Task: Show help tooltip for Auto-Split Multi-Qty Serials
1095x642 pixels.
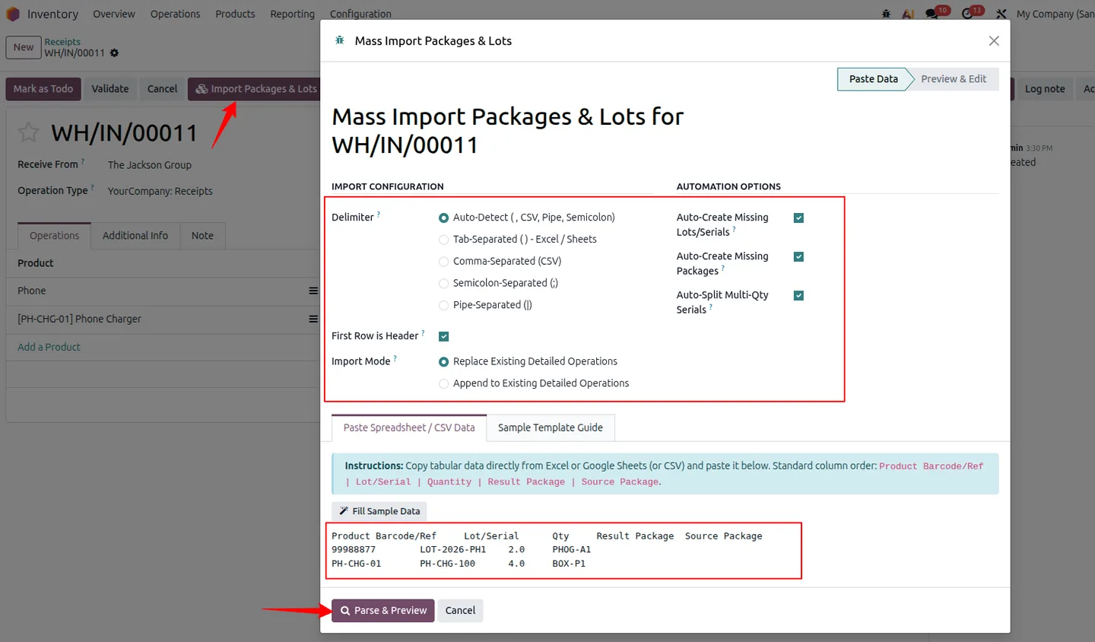Action: (x=710, y=307)
